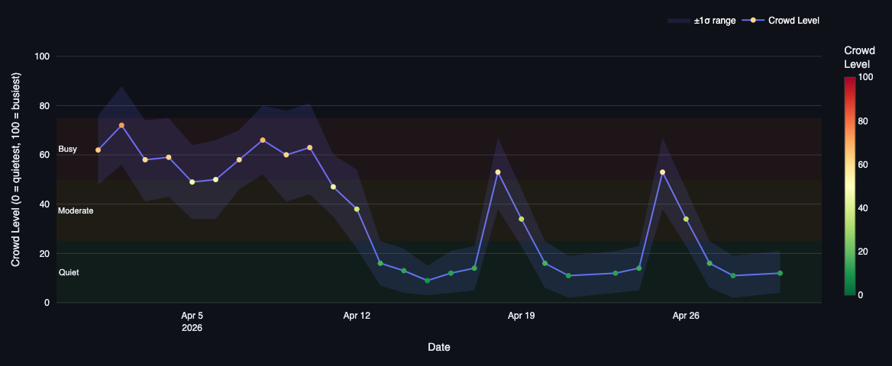Viewport: 892px width, 366px height.
Task: Click the 'Quiet' band label
Action: [x=69, y=273]
